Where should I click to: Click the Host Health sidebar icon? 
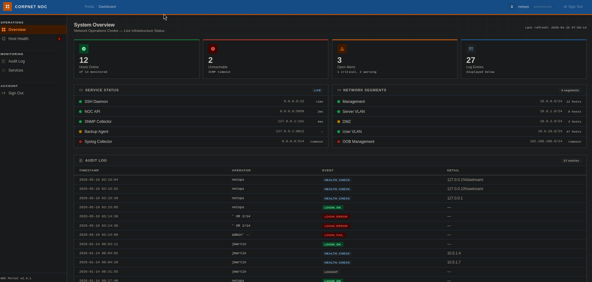pyautogui.click(x=4, y=39)
